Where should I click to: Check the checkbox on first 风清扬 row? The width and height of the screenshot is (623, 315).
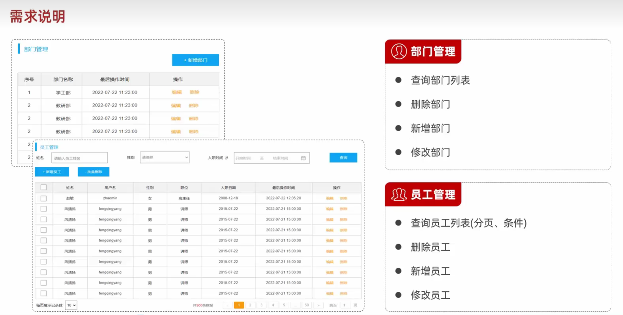tap(43, 208)
